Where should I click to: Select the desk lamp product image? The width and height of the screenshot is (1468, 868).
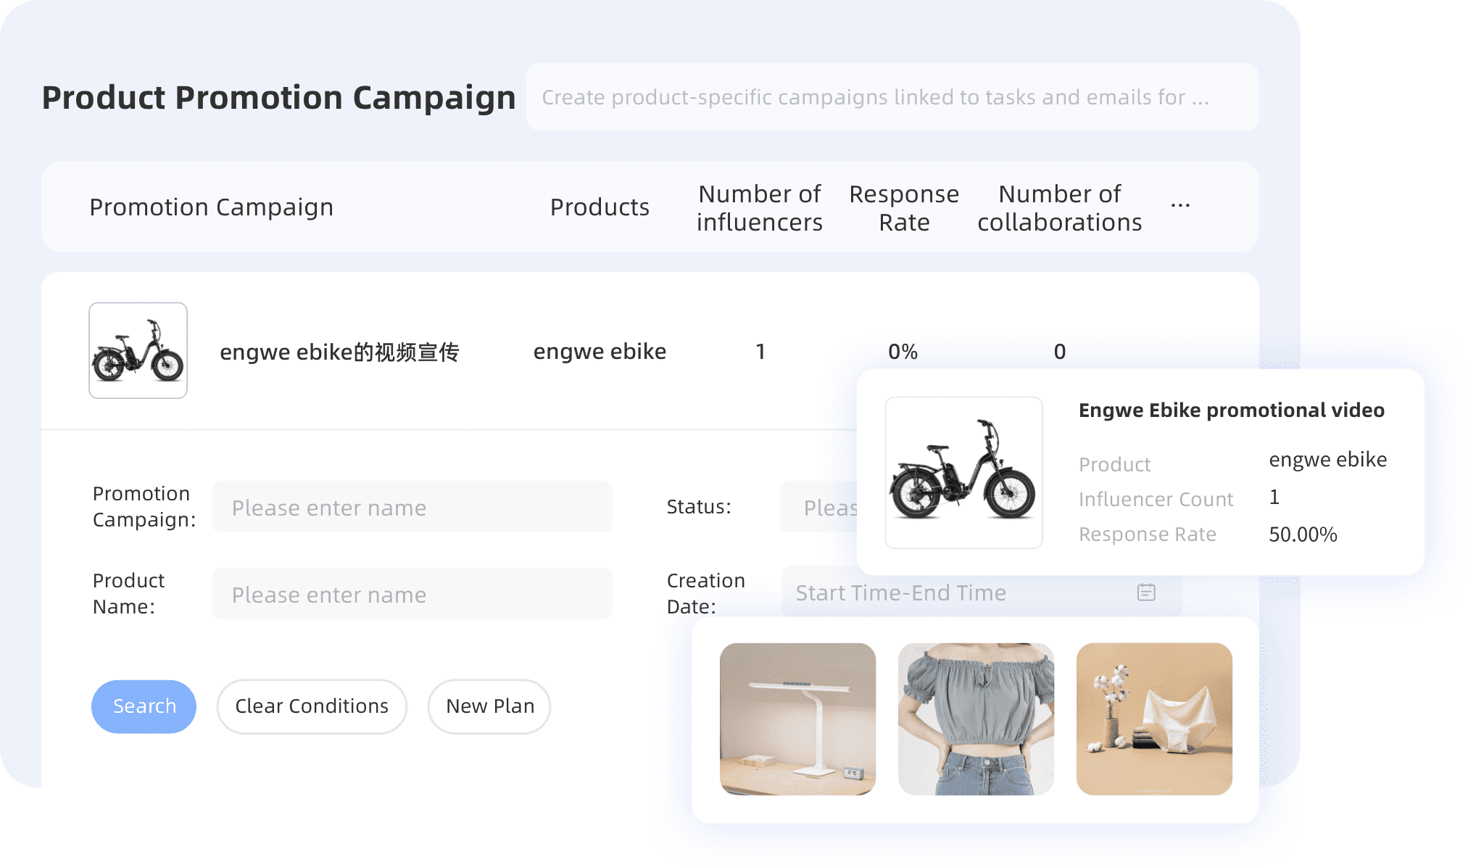pos(797,719)
